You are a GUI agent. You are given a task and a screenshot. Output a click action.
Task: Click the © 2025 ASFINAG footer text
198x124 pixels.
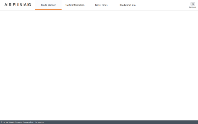pyautogui.click(x=8, y=122)
